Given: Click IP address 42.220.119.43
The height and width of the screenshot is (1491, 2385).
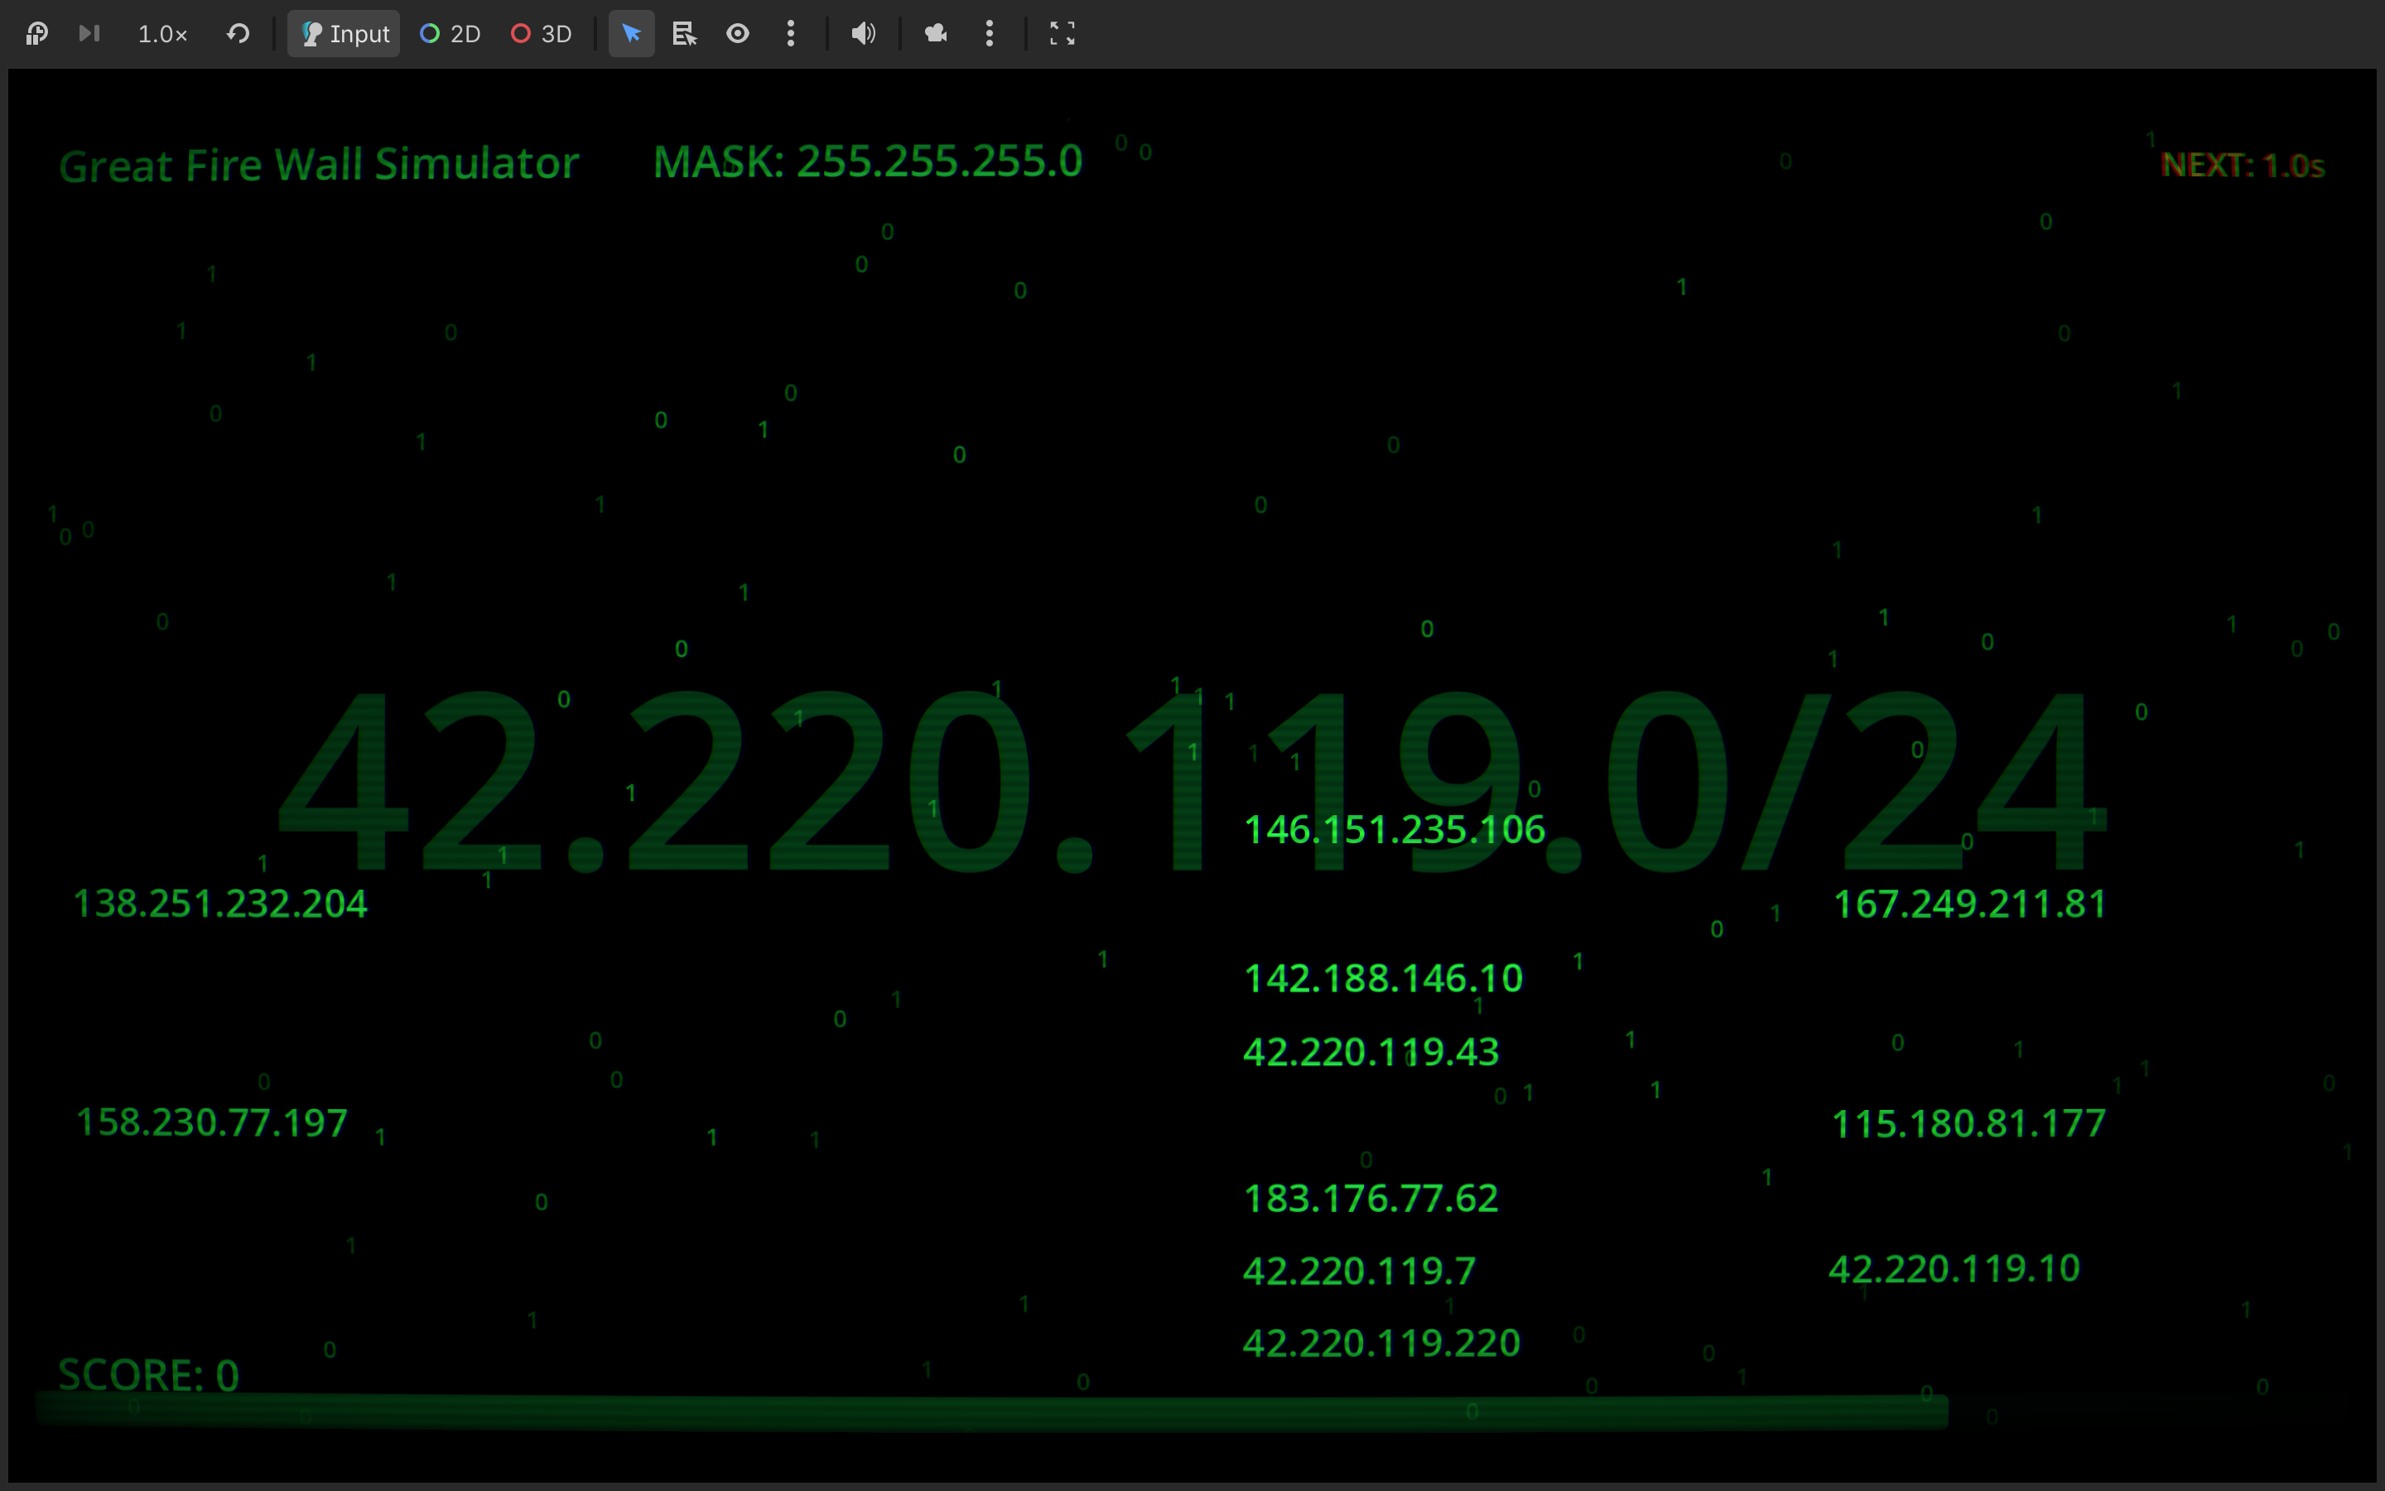Looking at the screenshot, I should tap(1371, 1052).
